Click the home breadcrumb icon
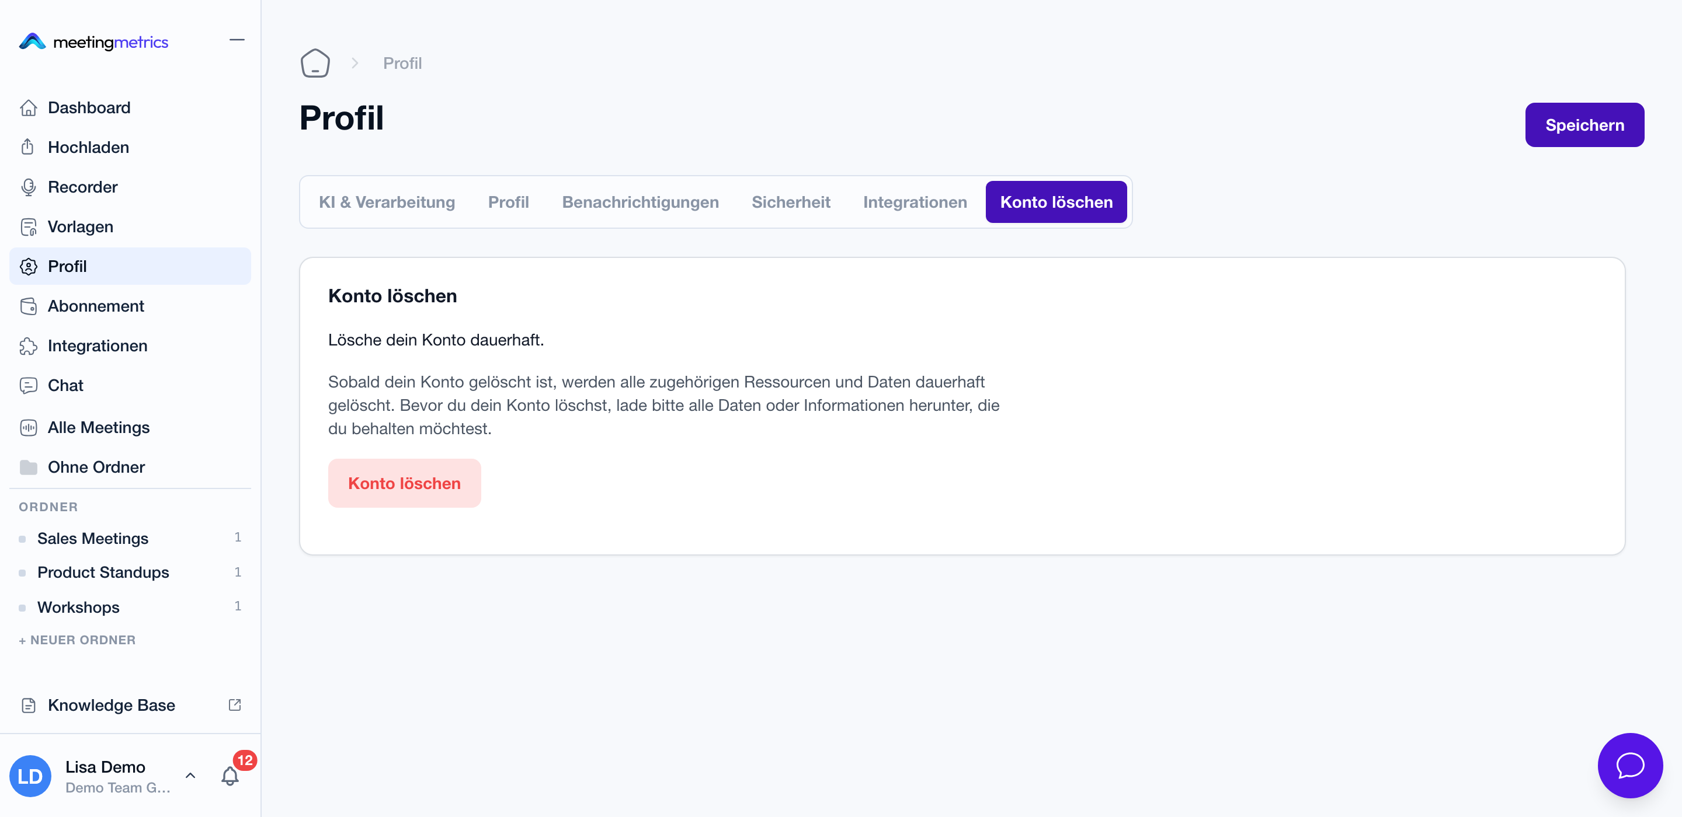Viewport: 1682px width, 817px height. (x=315, y=63)
